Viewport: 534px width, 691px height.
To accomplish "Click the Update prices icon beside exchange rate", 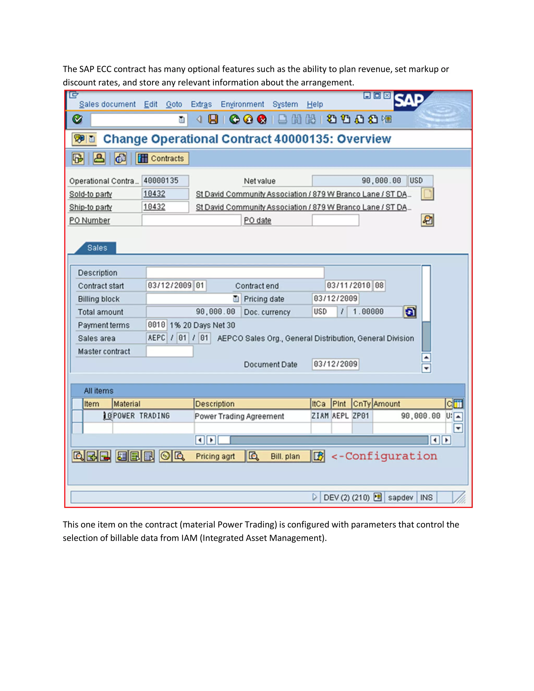I will click(410, 312).
